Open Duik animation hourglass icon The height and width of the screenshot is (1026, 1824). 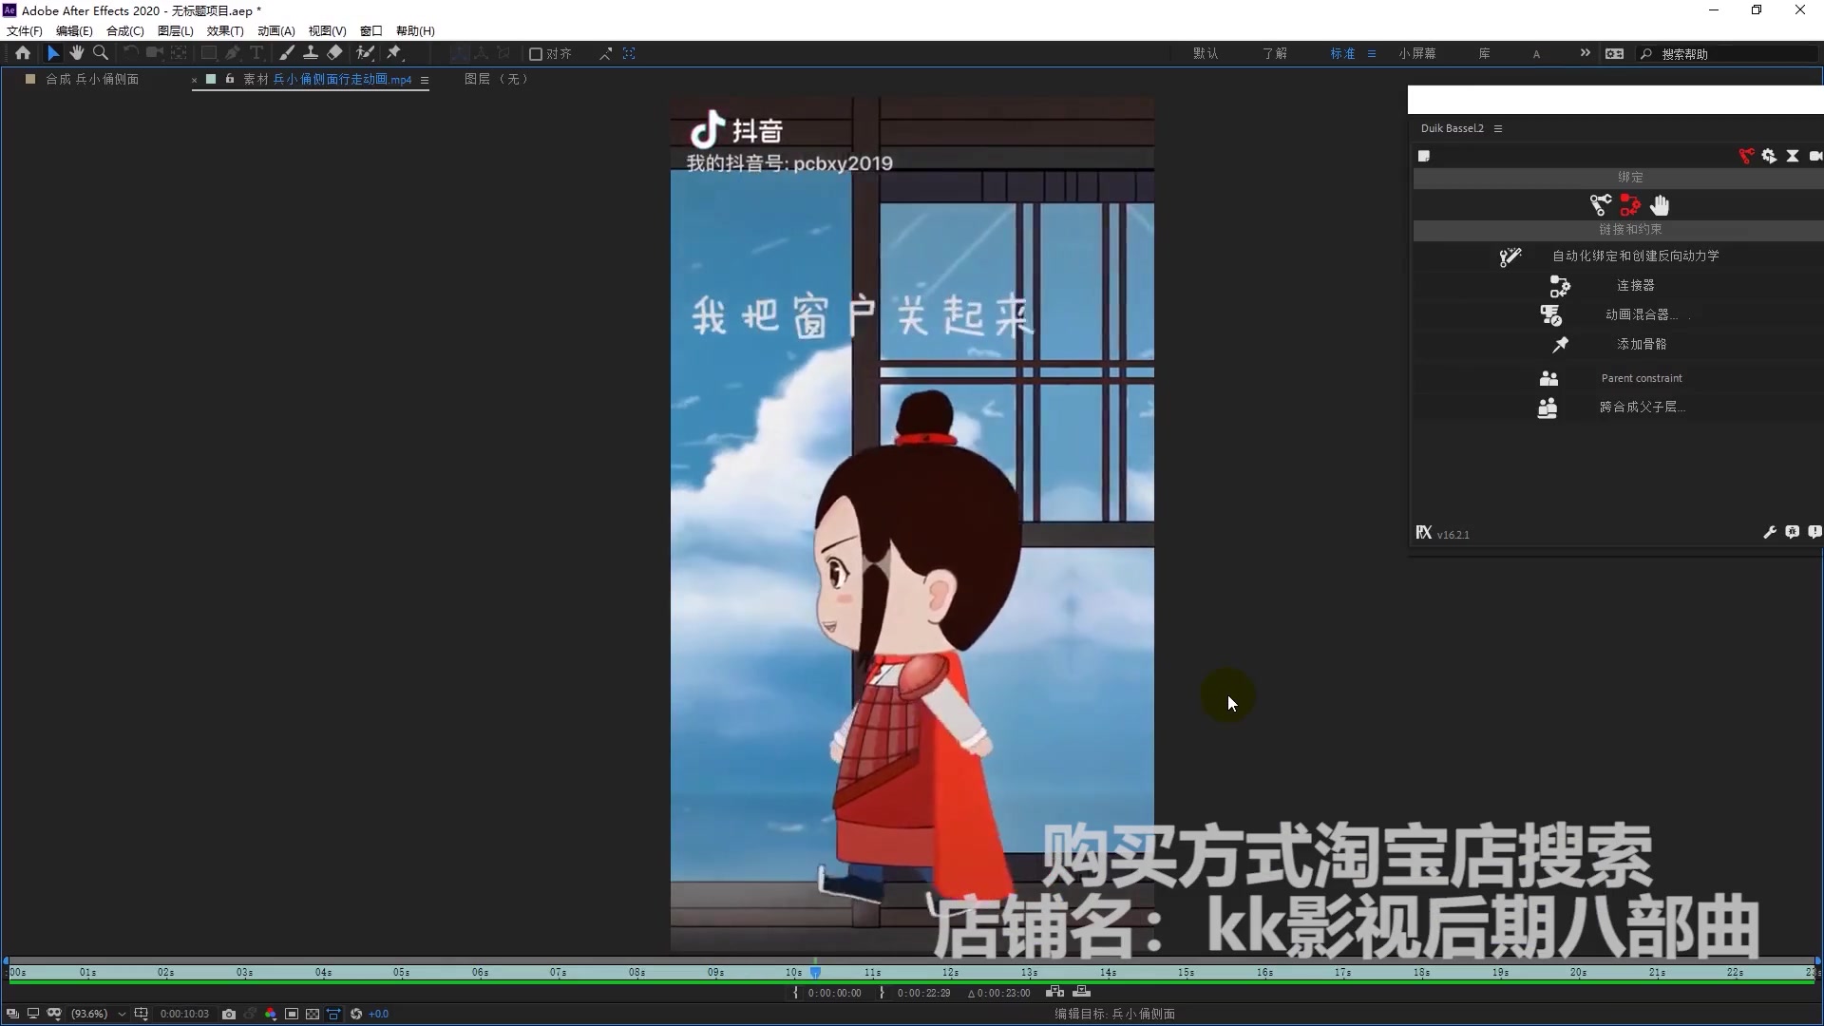(1793, 156)
